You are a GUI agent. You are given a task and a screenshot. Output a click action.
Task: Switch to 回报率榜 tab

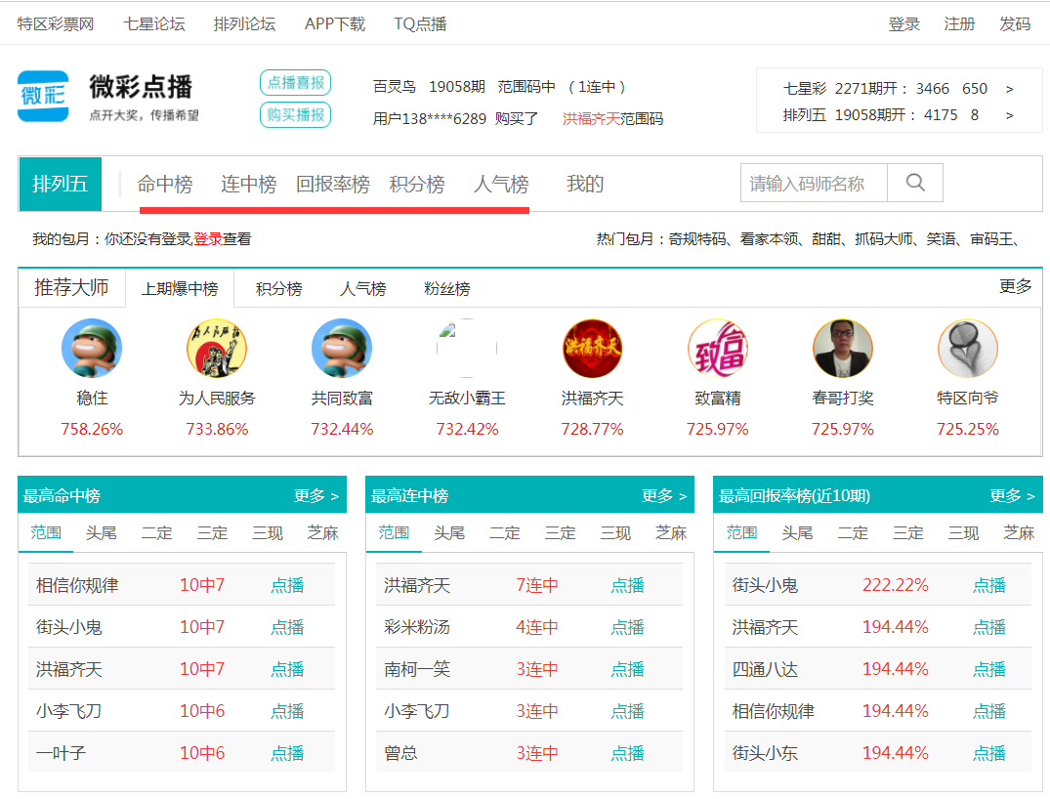tap(333, 184)
